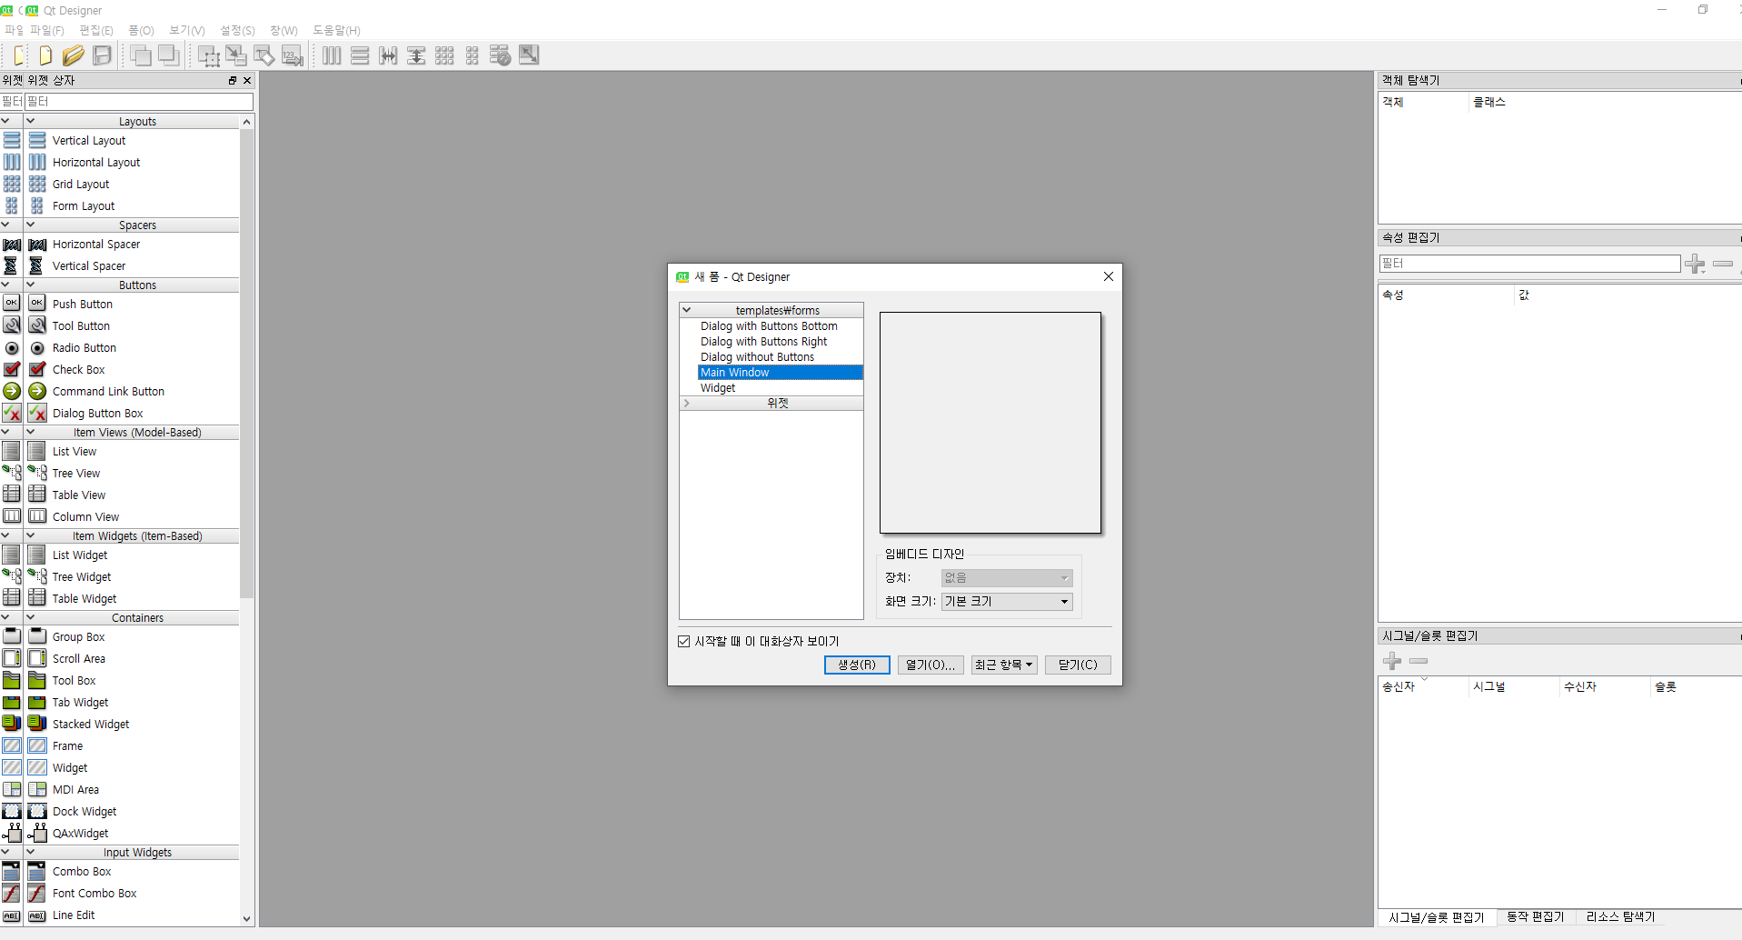
Task: Click the Lay Out Horizontally toolbar icon
Action: point(332,55)
